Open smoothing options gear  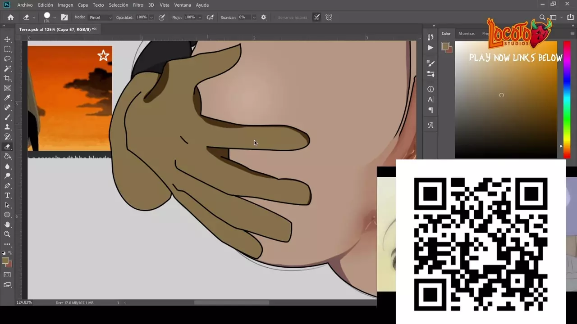(264, 18)
